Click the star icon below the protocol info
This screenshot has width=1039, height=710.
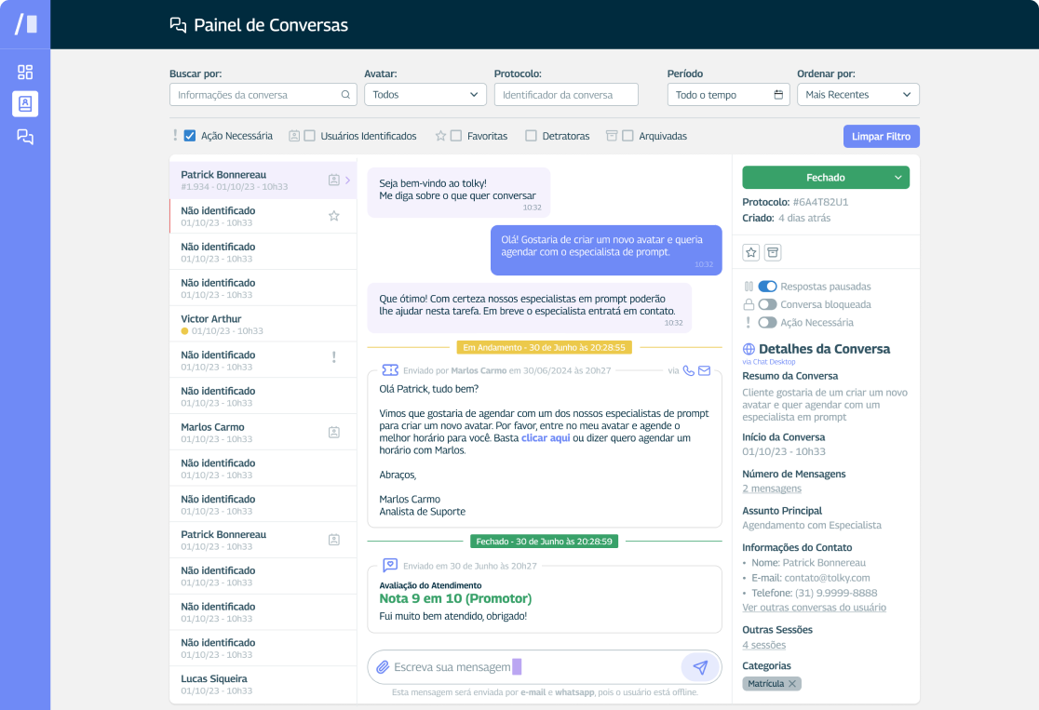(750, 252)
